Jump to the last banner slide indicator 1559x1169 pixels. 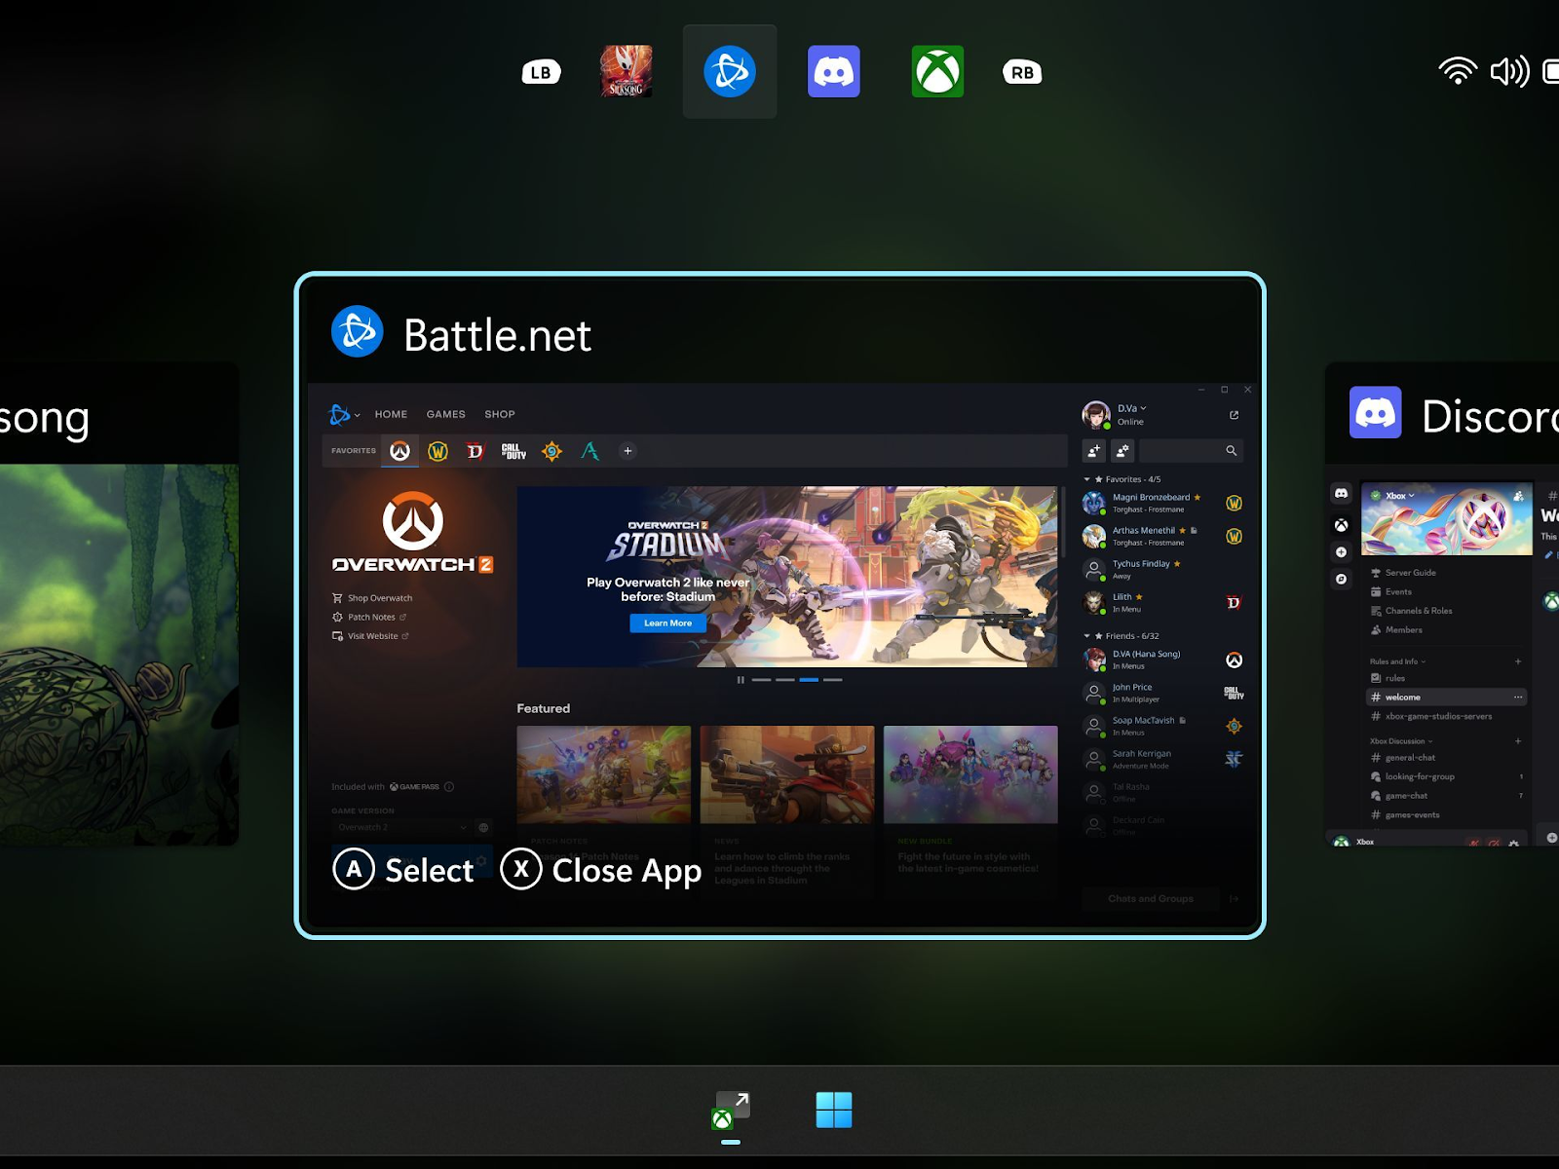pos(832,680)
